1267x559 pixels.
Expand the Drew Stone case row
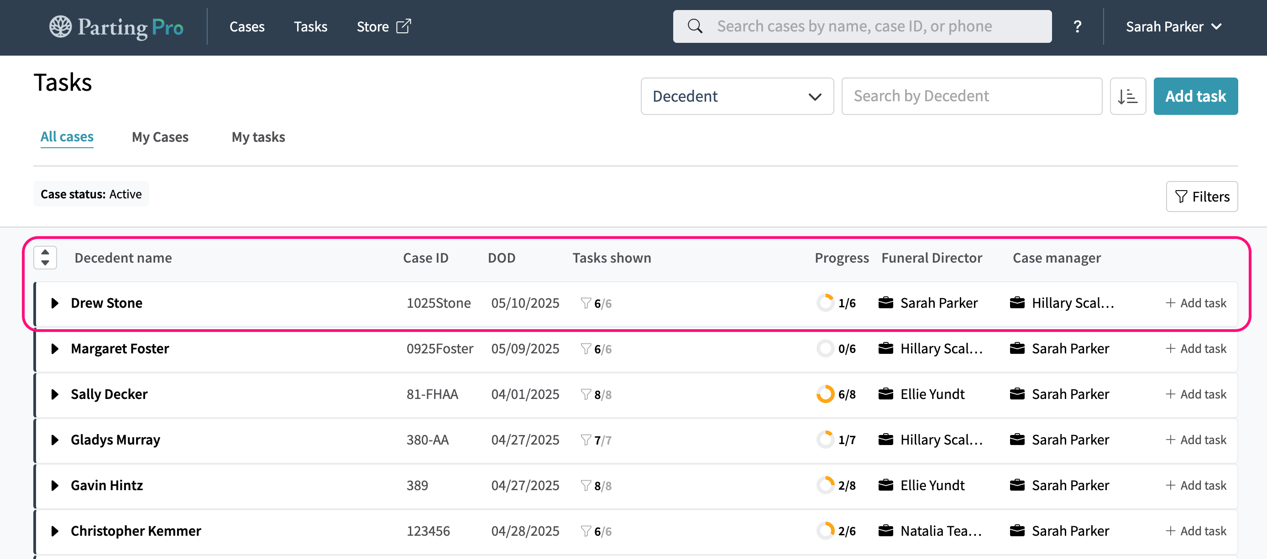pyautogui.click(x=55, y=303)
